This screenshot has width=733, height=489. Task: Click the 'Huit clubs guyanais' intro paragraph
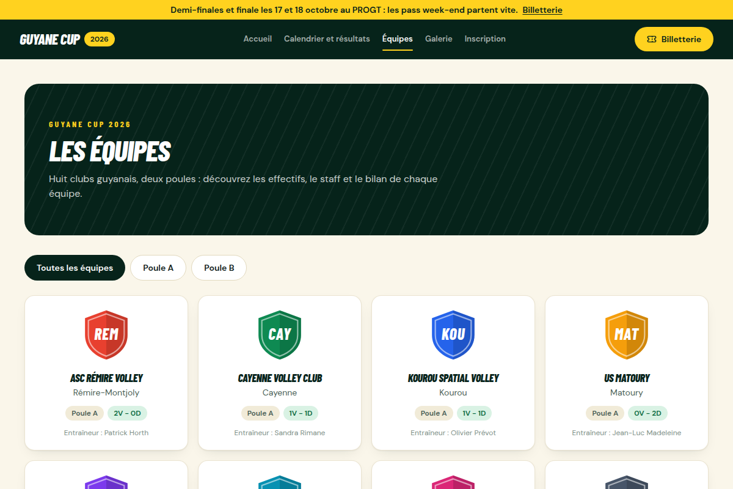point(243,186)
